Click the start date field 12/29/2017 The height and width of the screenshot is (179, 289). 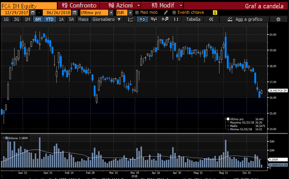tap(15, 13)
